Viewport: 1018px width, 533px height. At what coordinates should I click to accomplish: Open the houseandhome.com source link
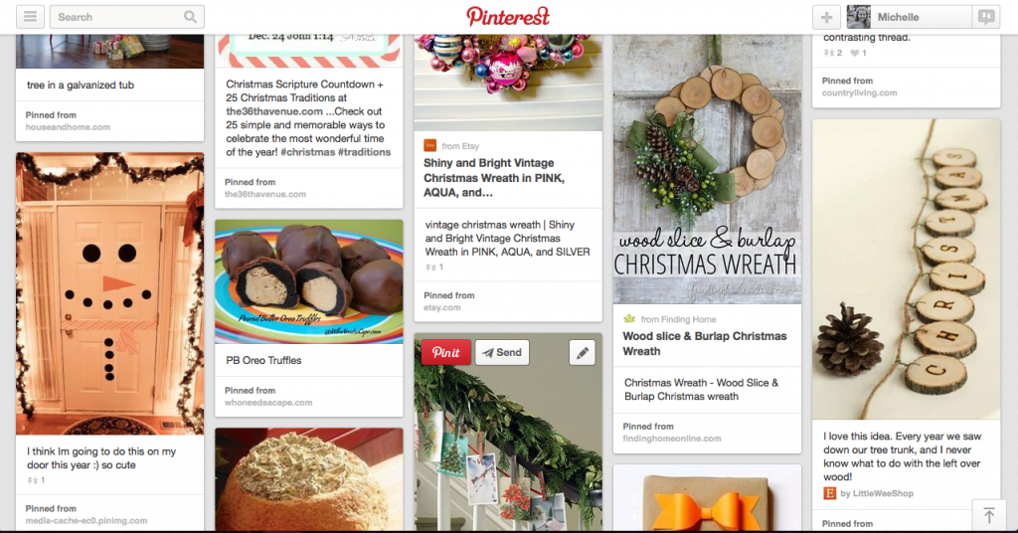[69, 127]
